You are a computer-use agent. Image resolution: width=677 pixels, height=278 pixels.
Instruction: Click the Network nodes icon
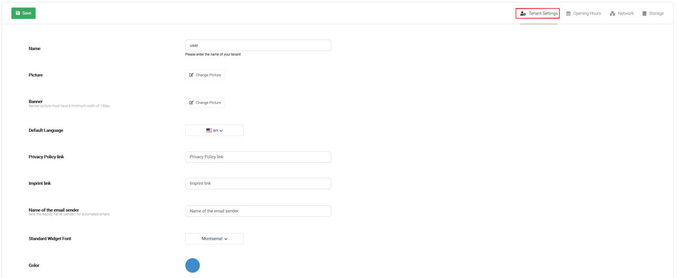click(612, 14)
